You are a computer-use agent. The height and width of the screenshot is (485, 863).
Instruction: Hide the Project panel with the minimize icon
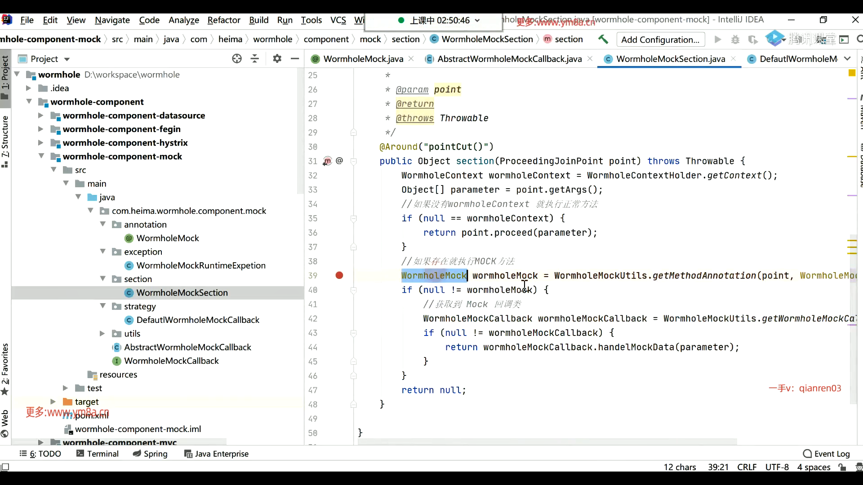pyautogui.click(x=295, y=59)
